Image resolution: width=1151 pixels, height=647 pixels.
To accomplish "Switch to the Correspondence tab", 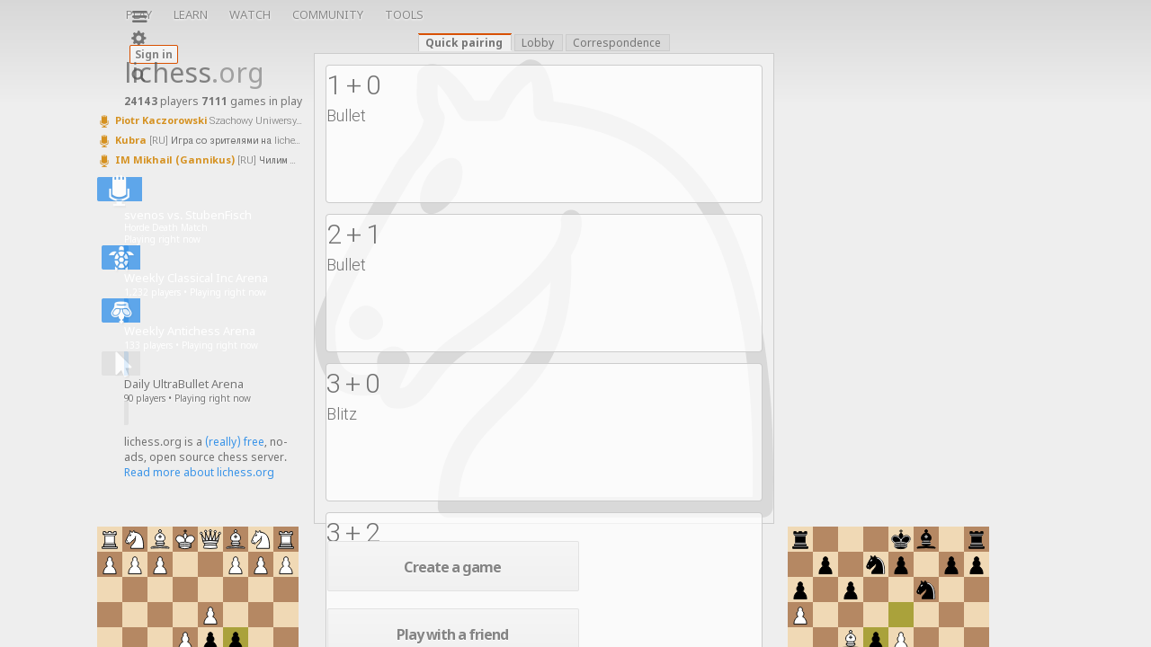I will (x=617, y=42).
